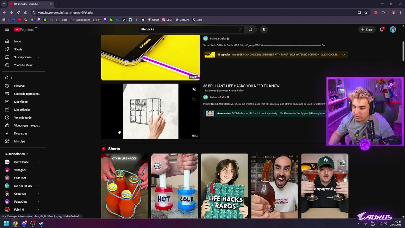Click the Samsung phone video thumbnail
Image resolution: width=405 pixels, height=228 pixels.
pyautogui.click(x=150, y=58)
